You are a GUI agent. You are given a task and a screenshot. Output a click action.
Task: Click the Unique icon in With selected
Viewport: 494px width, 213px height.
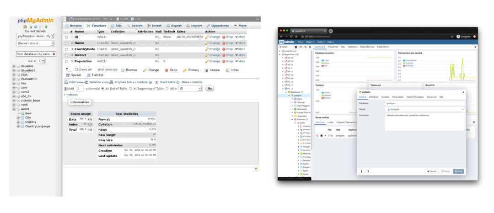206,70
